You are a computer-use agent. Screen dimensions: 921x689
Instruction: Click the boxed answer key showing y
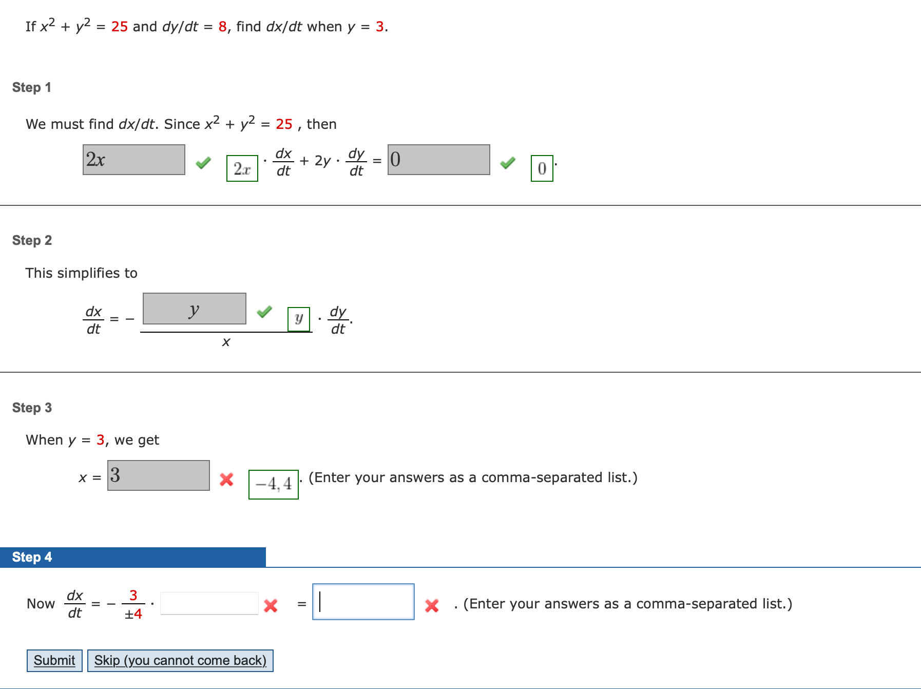(299, 319)
